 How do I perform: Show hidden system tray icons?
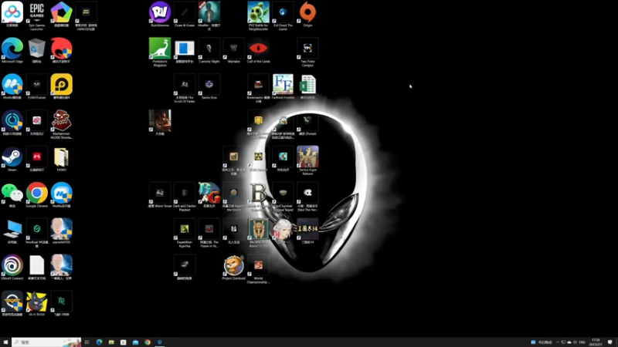557,342
